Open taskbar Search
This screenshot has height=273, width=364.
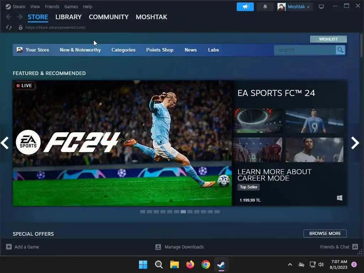coord(159,264)
